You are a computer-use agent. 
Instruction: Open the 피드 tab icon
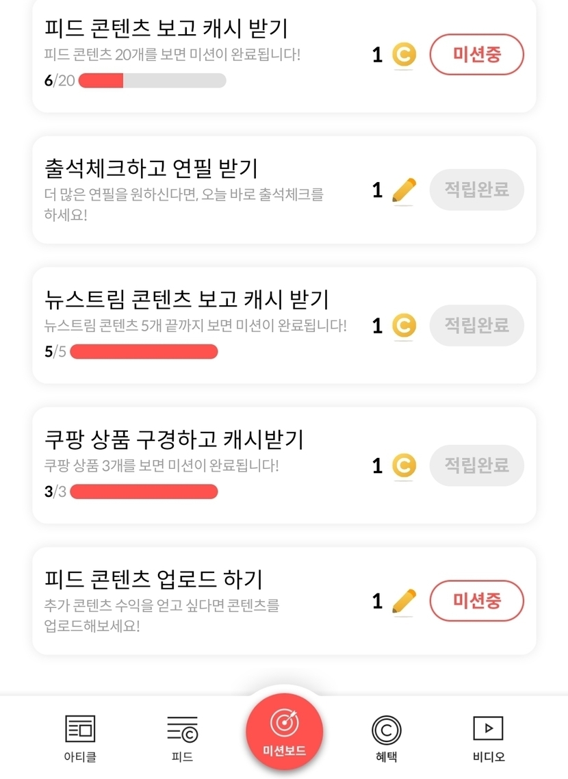point(182,729)
